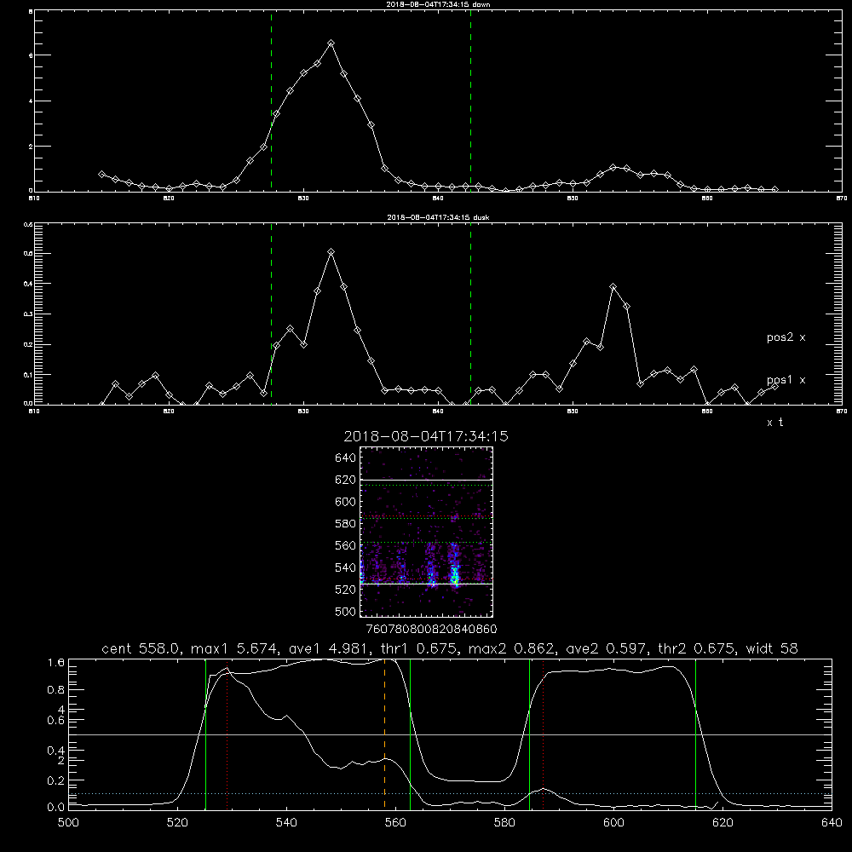Image resolution: width=852 pixels, height=852 pixels.
Task: Click the bright green hotspot in the spectrogram
Action: tap(455, 575)
